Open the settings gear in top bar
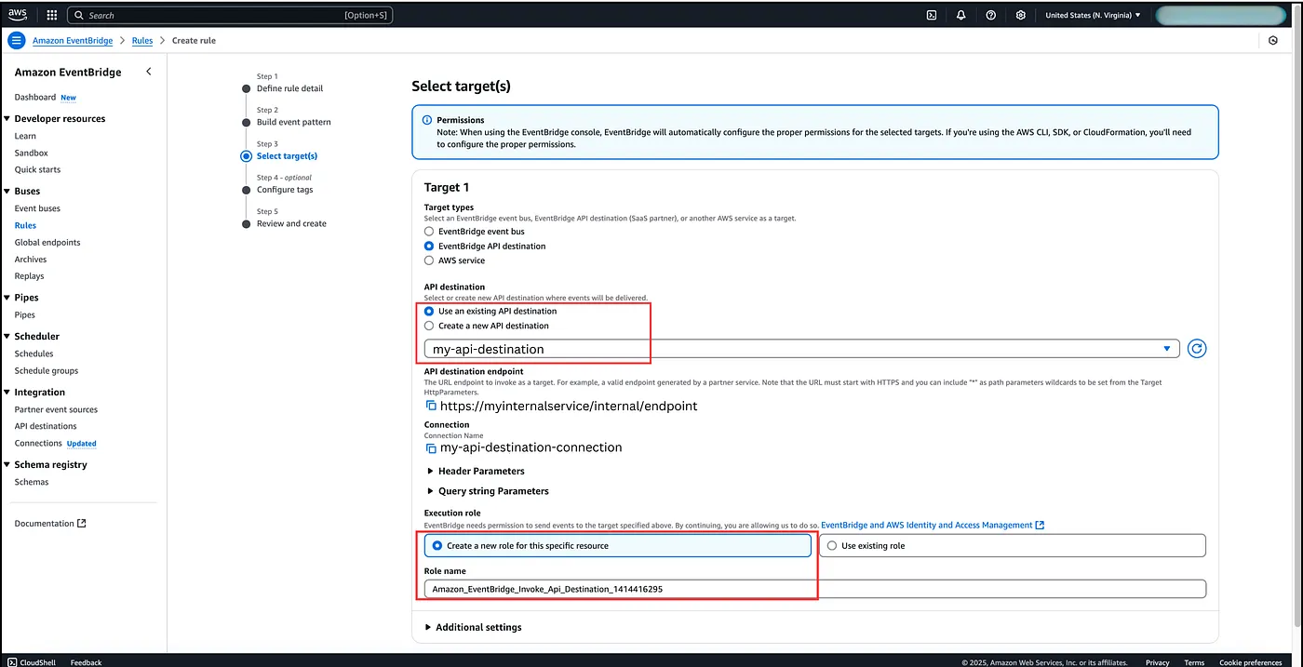Screen dimensions: 1303x667 point(1021,15)
